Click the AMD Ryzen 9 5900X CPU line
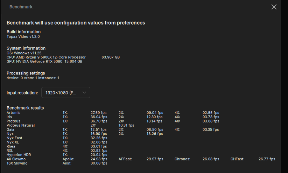Screen dimensions: 288x173 click(x=46, y=57)
